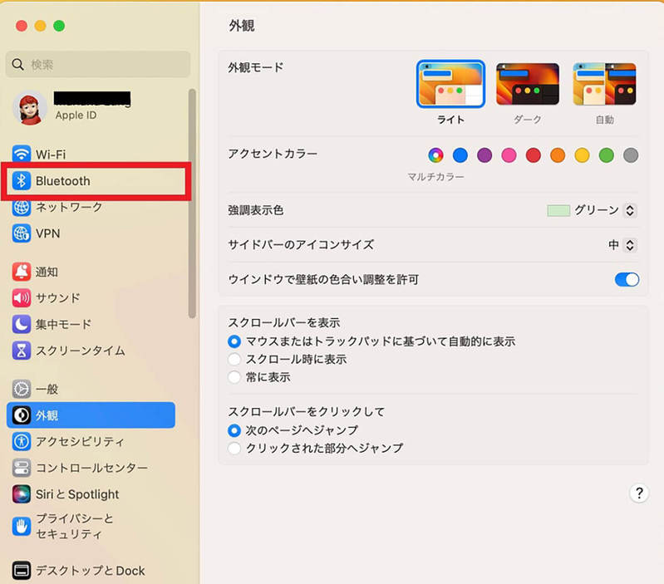Image resolution: width=664 pixels, height=584 pixels.
Task: Click the search magnifier icon
Action: pyautogui.click(x=17, y=64)
